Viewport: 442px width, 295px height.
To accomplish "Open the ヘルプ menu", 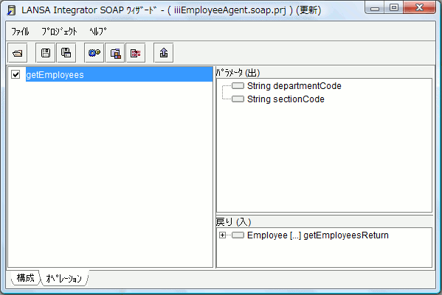I will (98, 32).
